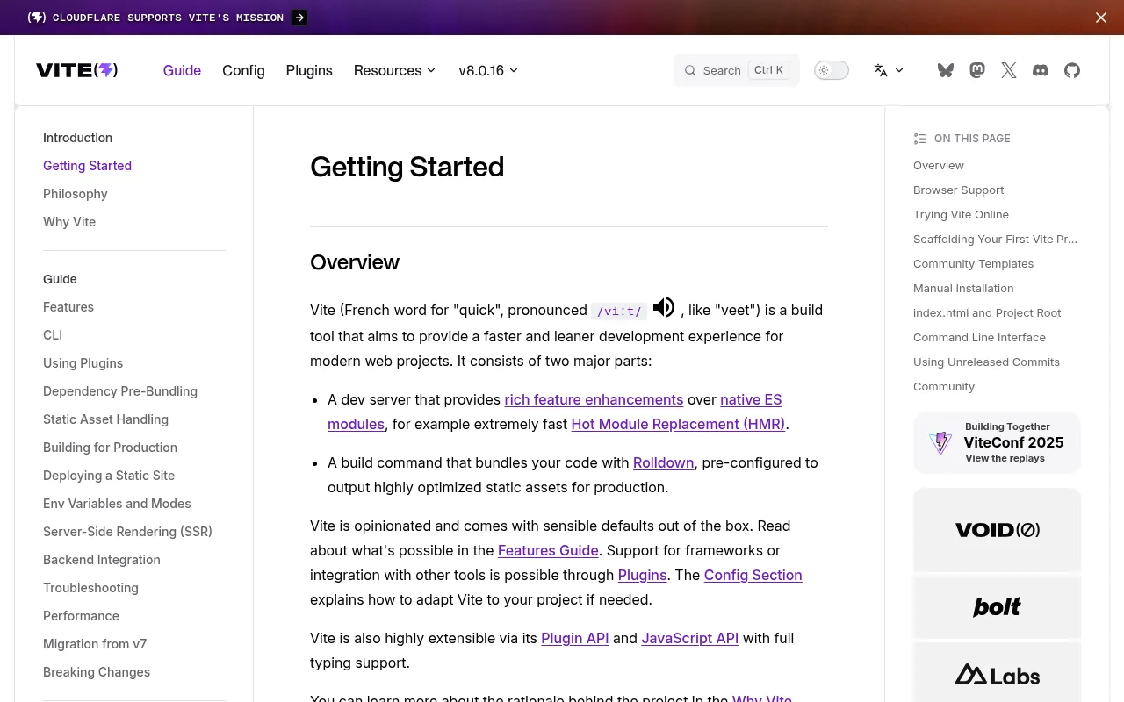
Task: Open Env Variables and Modes page
Action: pos(117,504)
